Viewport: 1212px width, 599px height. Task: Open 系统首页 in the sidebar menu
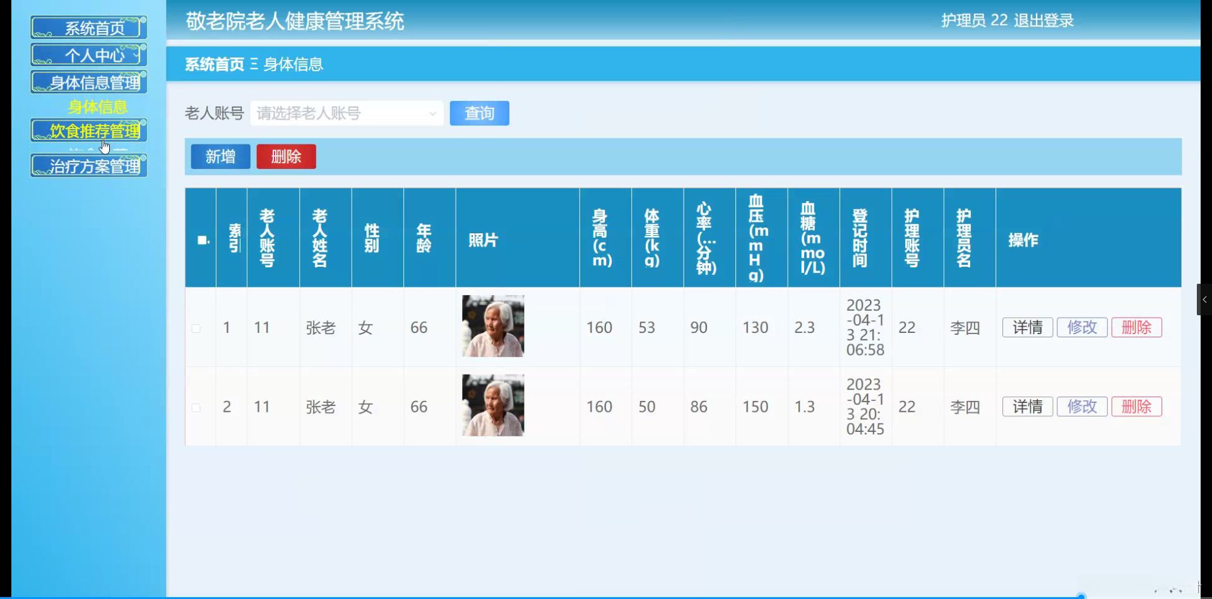[89, 28]
